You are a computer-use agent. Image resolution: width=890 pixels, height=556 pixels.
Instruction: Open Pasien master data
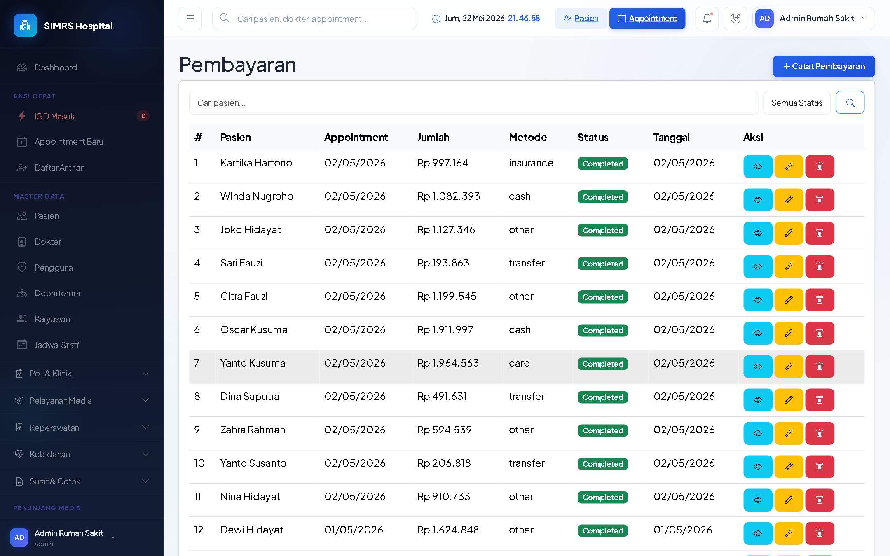tap(82, 216)
